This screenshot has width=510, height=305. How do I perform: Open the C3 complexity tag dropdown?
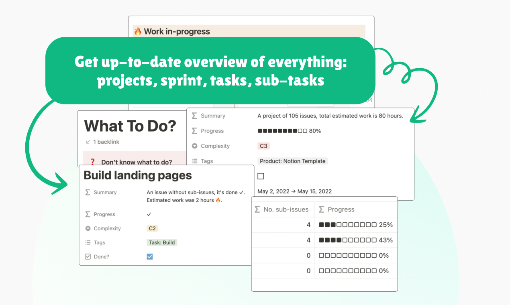(x=263, y=146)
